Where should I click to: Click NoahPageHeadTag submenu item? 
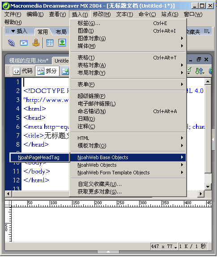[40, 157]
